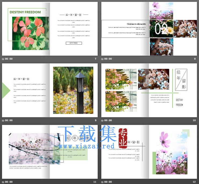Click the transition star icon under slide 11

point(3,182)
